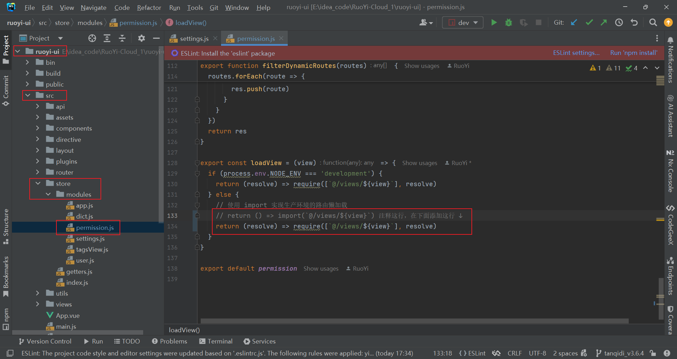Expand the views folder

[x=38, y=304]
